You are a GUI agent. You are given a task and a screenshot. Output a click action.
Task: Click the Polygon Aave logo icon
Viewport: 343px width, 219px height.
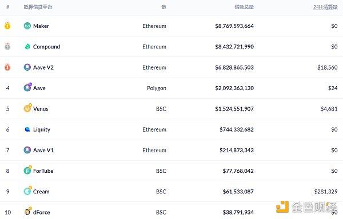pyautogui.click(x=27, y=87)
